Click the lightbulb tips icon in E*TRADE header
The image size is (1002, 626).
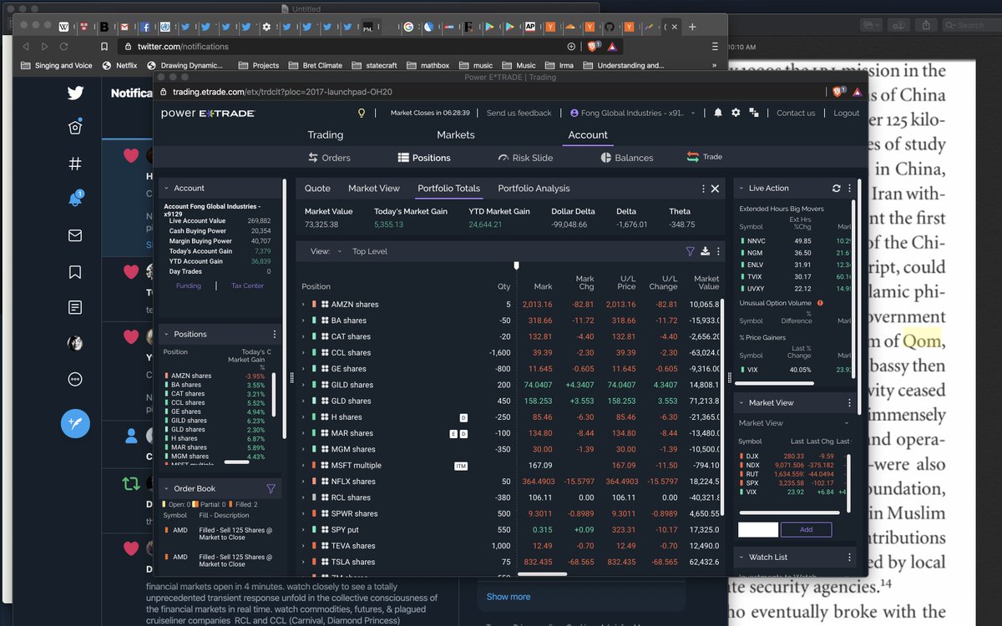(362, 113)
